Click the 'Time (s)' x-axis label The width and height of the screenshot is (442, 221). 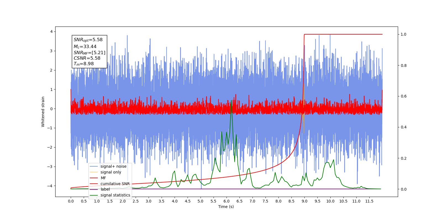(x=226, y=207)
